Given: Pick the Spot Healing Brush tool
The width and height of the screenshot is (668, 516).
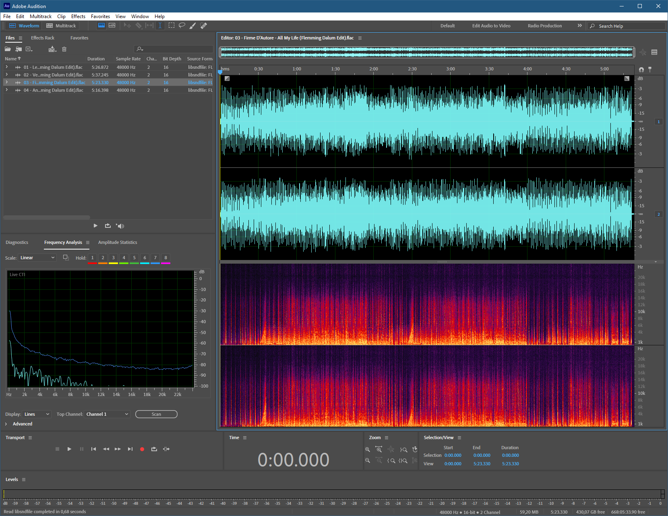Looking at the screenshot, I should 204,25.
